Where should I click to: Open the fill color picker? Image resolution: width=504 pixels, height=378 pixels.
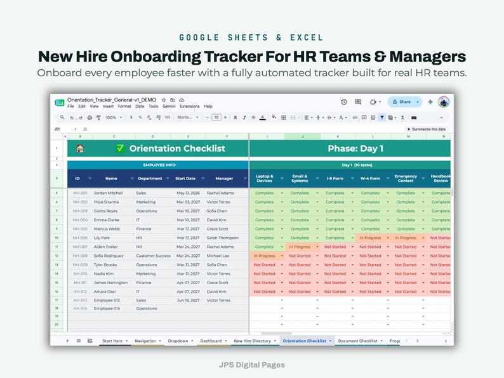tap(274, 117)
